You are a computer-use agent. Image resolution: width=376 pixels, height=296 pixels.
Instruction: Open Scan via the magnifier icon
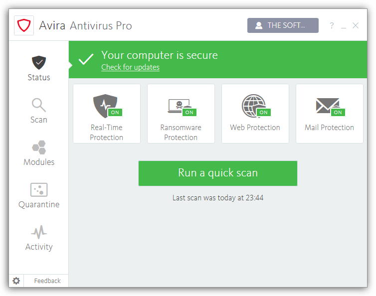[39, 105]
